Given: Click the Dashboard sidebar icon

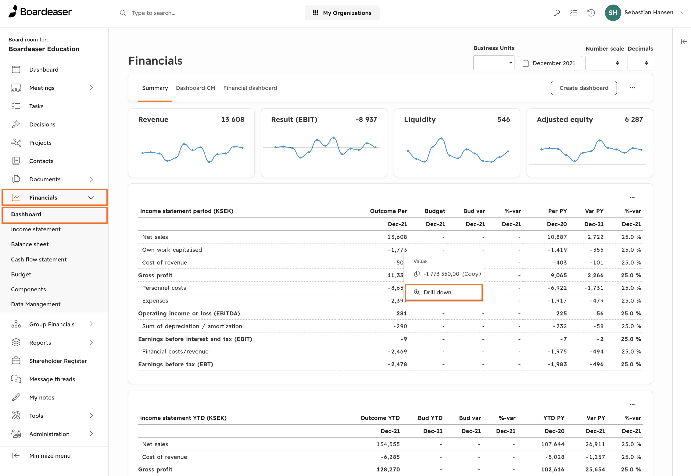Looking at the screenshot, I should (16, 69).
